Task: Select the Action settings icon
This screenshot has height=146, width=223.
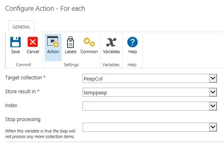Action: pos(53,42)
